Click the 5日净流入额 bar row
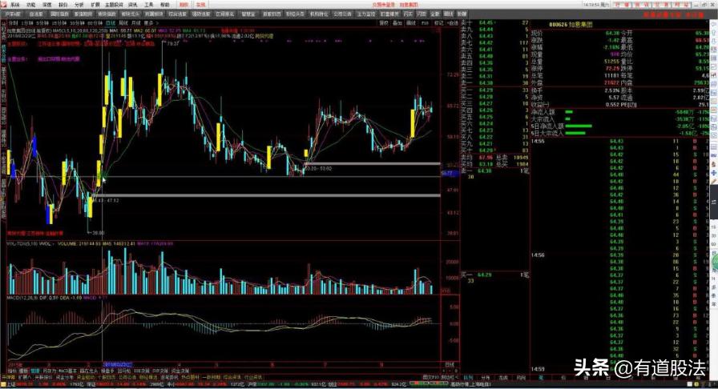The image size is (718, 389). coord(619,126)
